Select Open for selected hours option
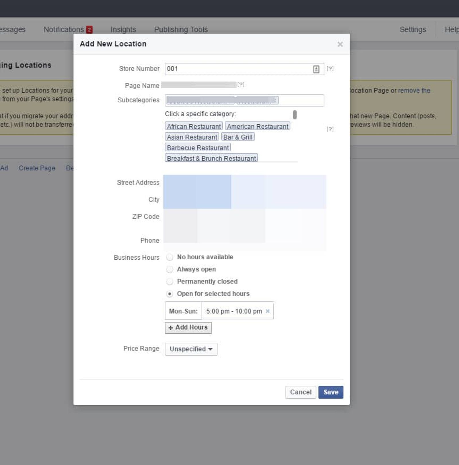 pos(170,294)
